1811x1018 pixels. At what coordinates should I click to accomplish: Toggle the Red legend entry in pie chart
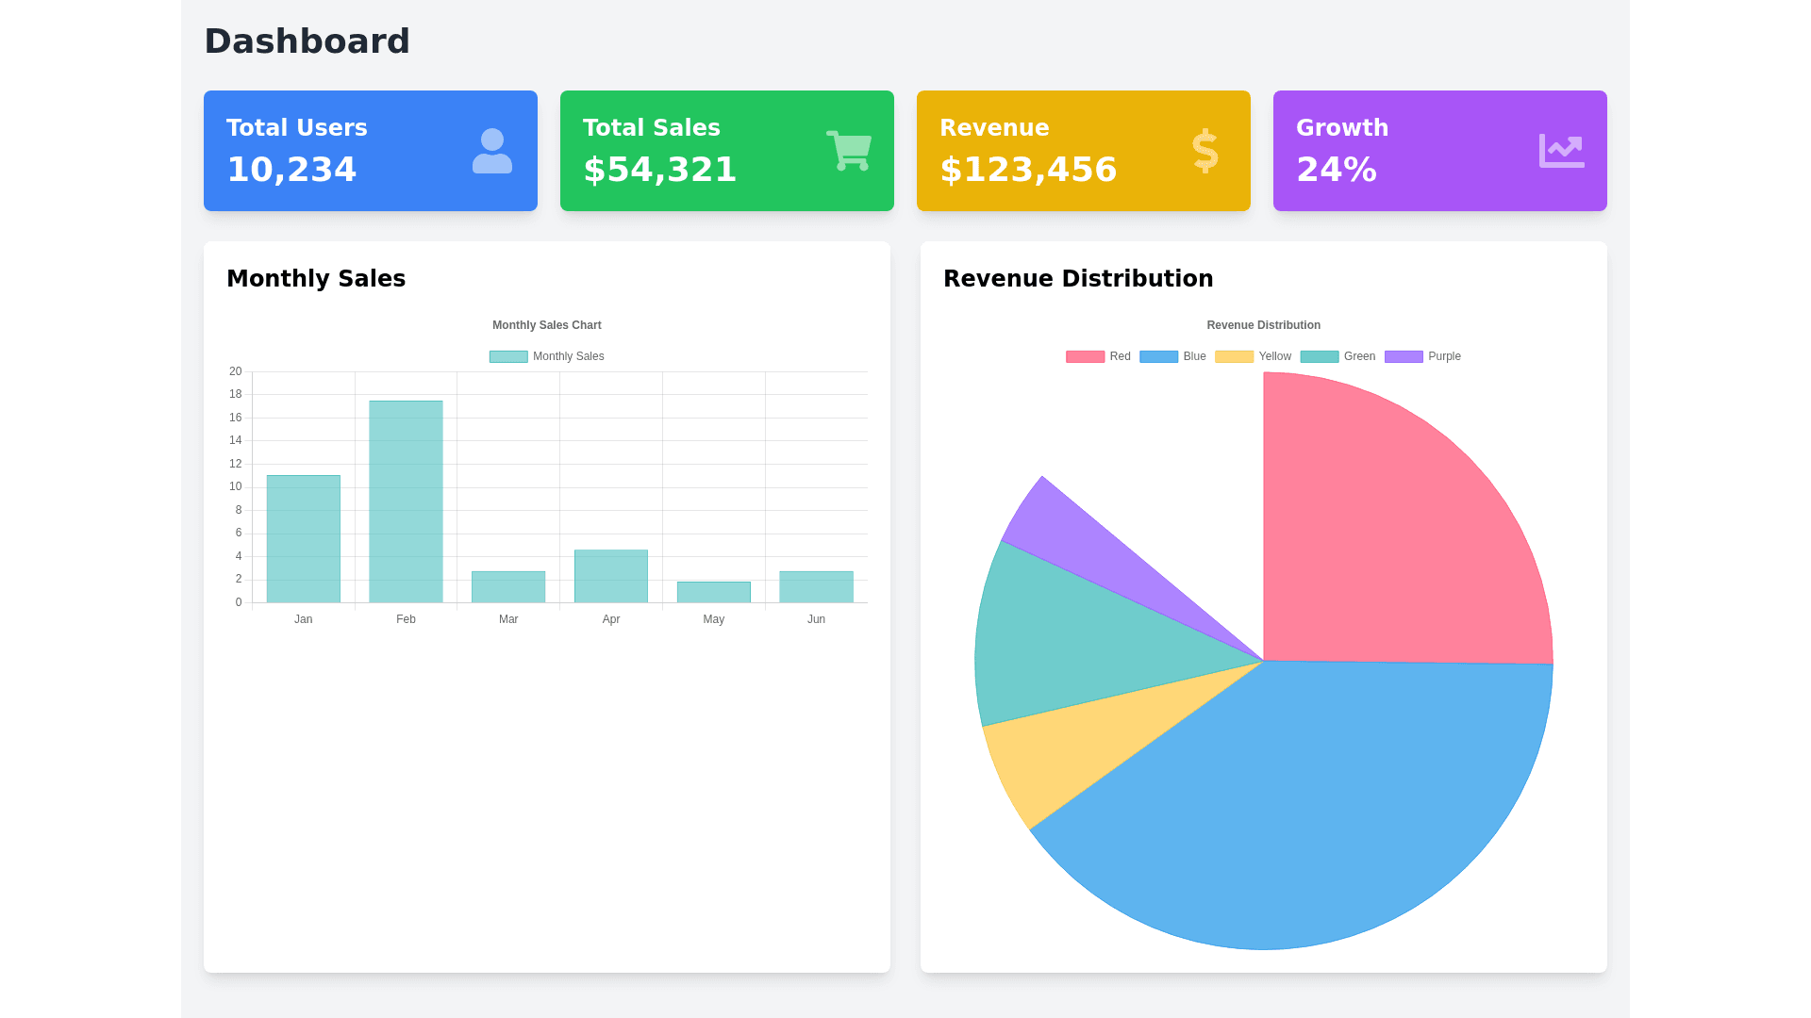point(1099,356)
